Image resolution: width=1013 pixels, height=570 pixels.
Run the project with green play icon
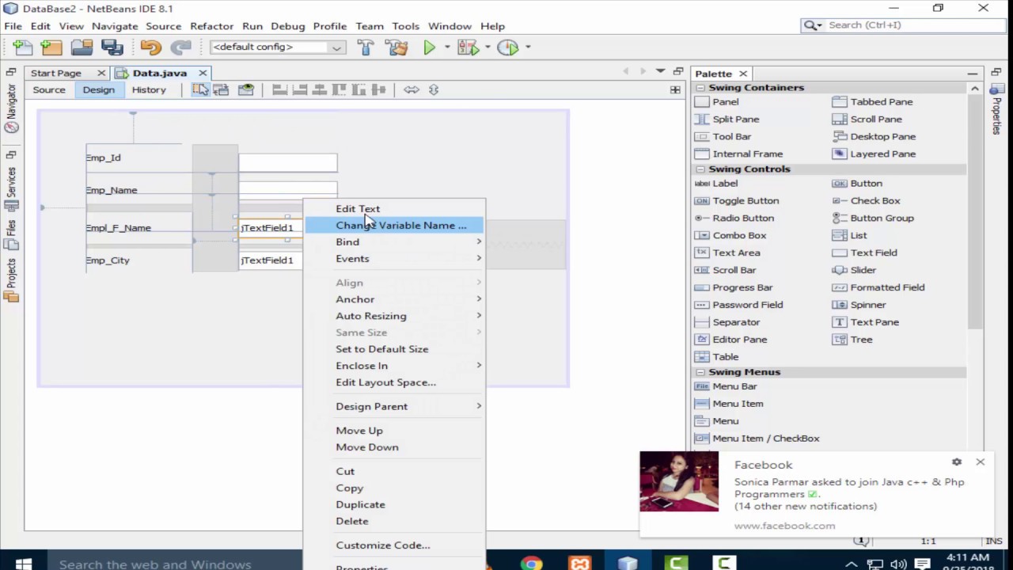tap(429, 47)
